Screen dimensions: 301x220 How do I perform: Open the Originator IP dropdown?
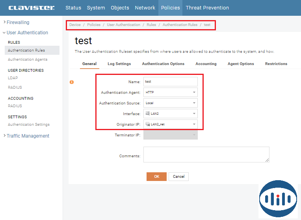(x=170, y=124)
